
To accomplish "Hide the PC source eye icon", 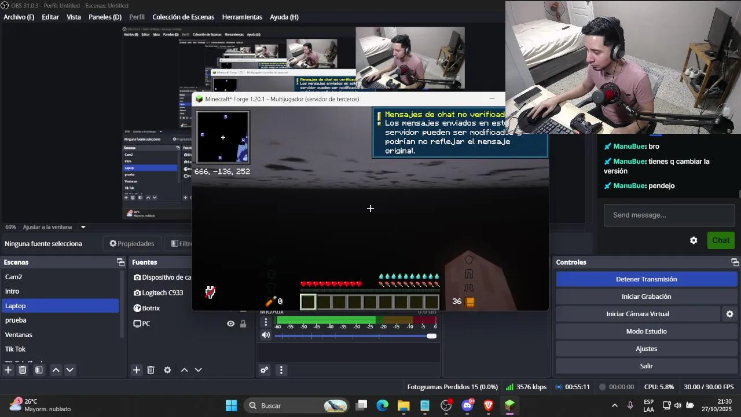I will coord(230,324).
